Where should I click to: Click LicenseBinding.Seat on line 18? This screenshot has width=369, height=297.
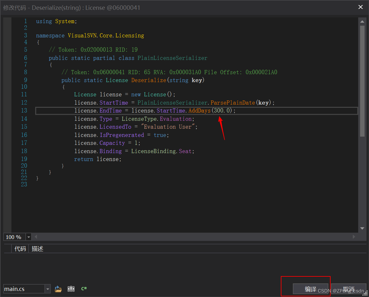[x=161, y=152]
